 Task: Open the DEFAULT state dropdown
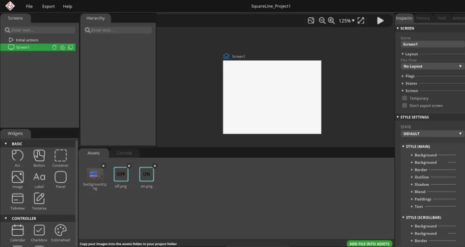(432, 134)
